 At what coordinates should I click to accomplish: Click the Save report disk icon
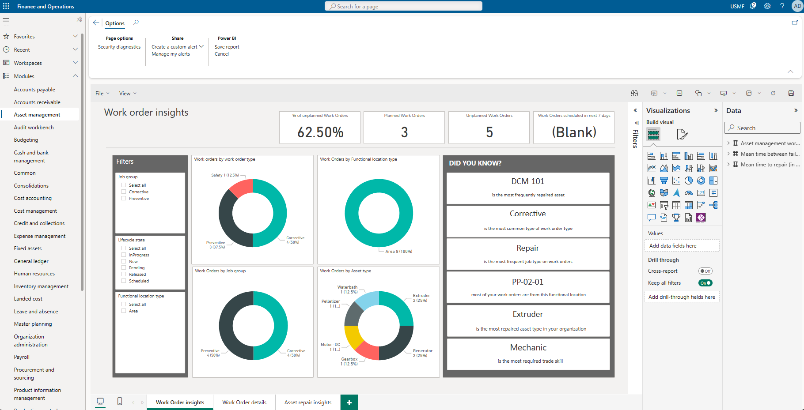point(791,93)
